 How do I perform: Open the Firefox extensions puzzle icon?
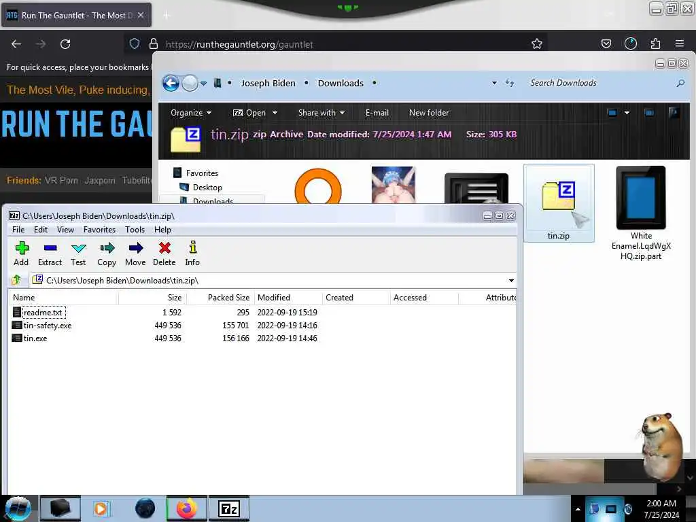click(x=655, y=43)
